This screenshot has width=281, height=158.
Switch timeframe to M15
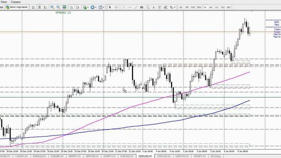[193, 7]
